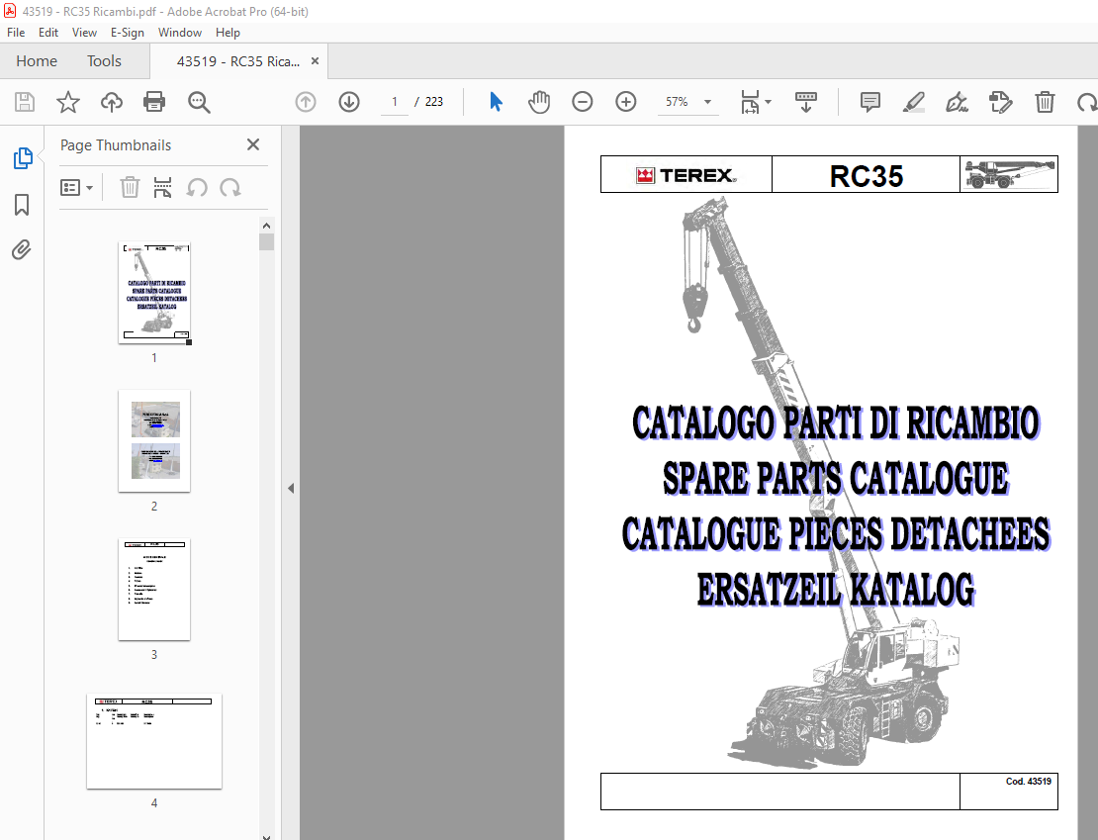
Task: Open the View menu
Action: click(84, 33)
